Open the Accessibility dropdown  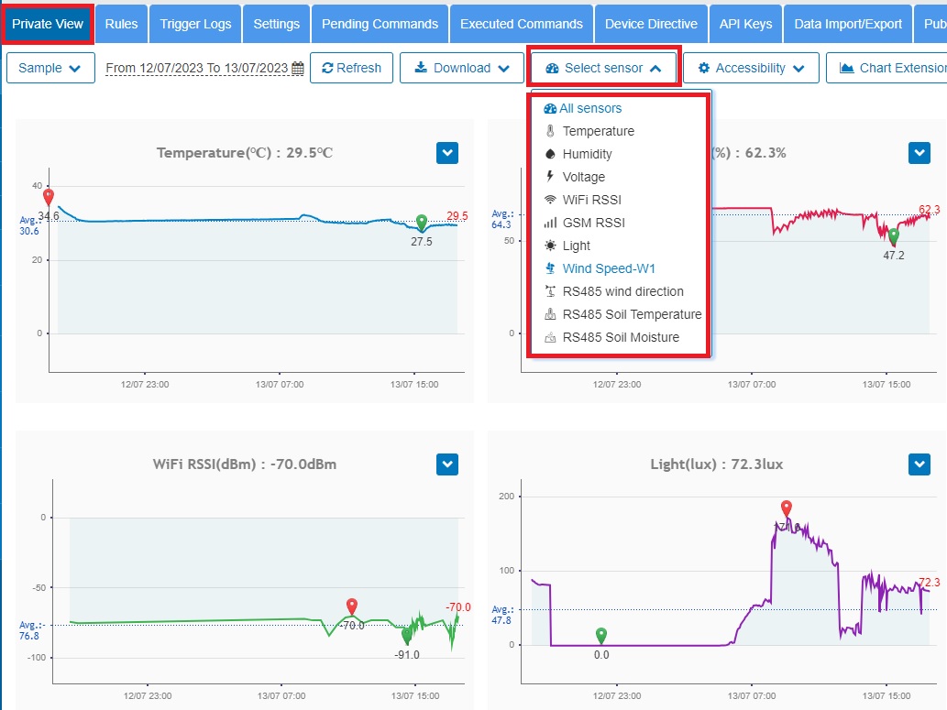(x=750, y=68)
